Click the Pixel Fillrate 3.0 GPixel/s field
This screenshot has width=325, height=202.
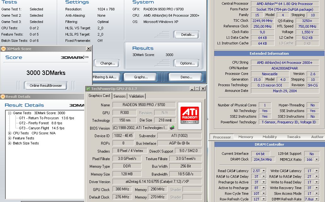[127, 159]
